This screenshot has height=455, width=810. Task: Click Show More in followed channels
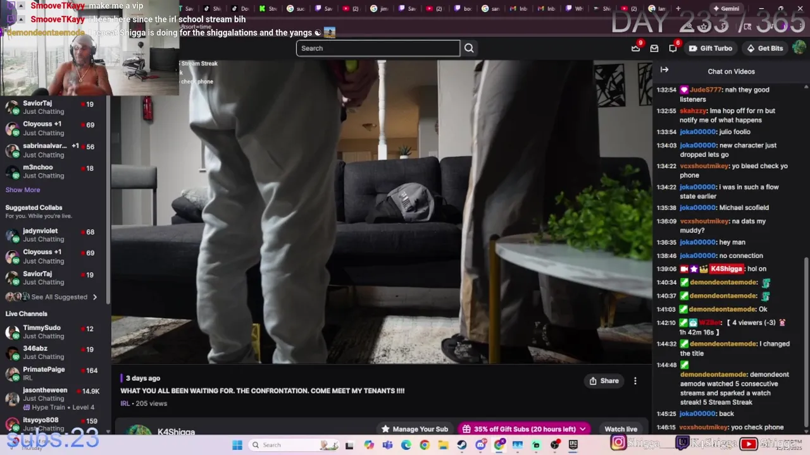[x=23, y=190]
